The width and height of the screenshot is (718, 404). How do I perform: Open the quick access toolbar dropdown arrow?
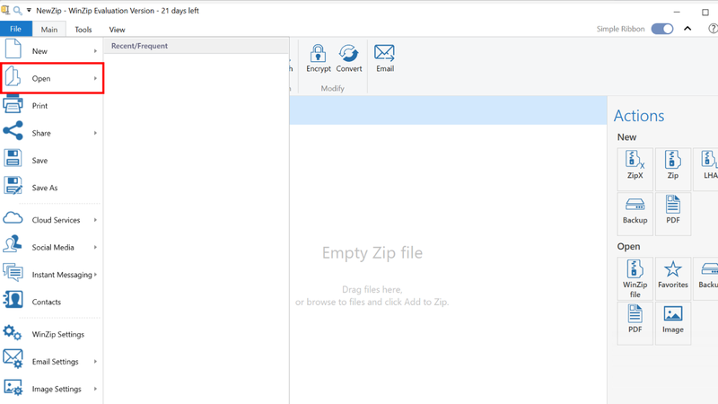point(29,10)
